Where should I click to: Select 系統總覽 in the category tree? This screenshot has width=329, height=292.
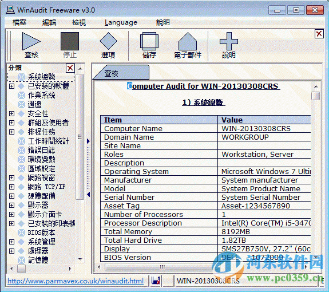[42, 77]
